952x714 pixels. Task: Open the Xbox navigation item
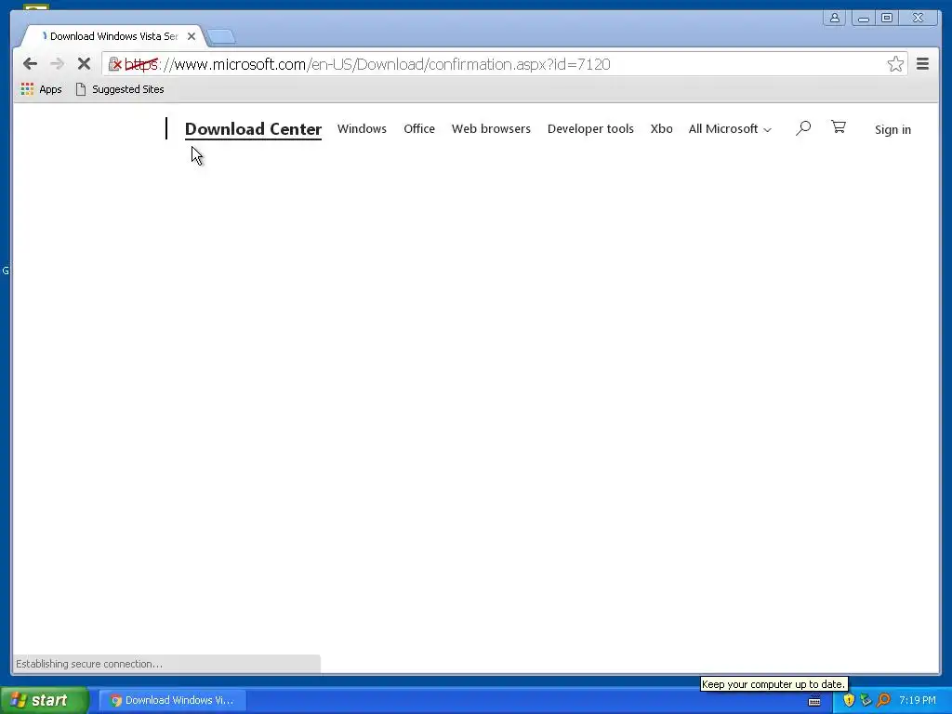pos(661,128)
